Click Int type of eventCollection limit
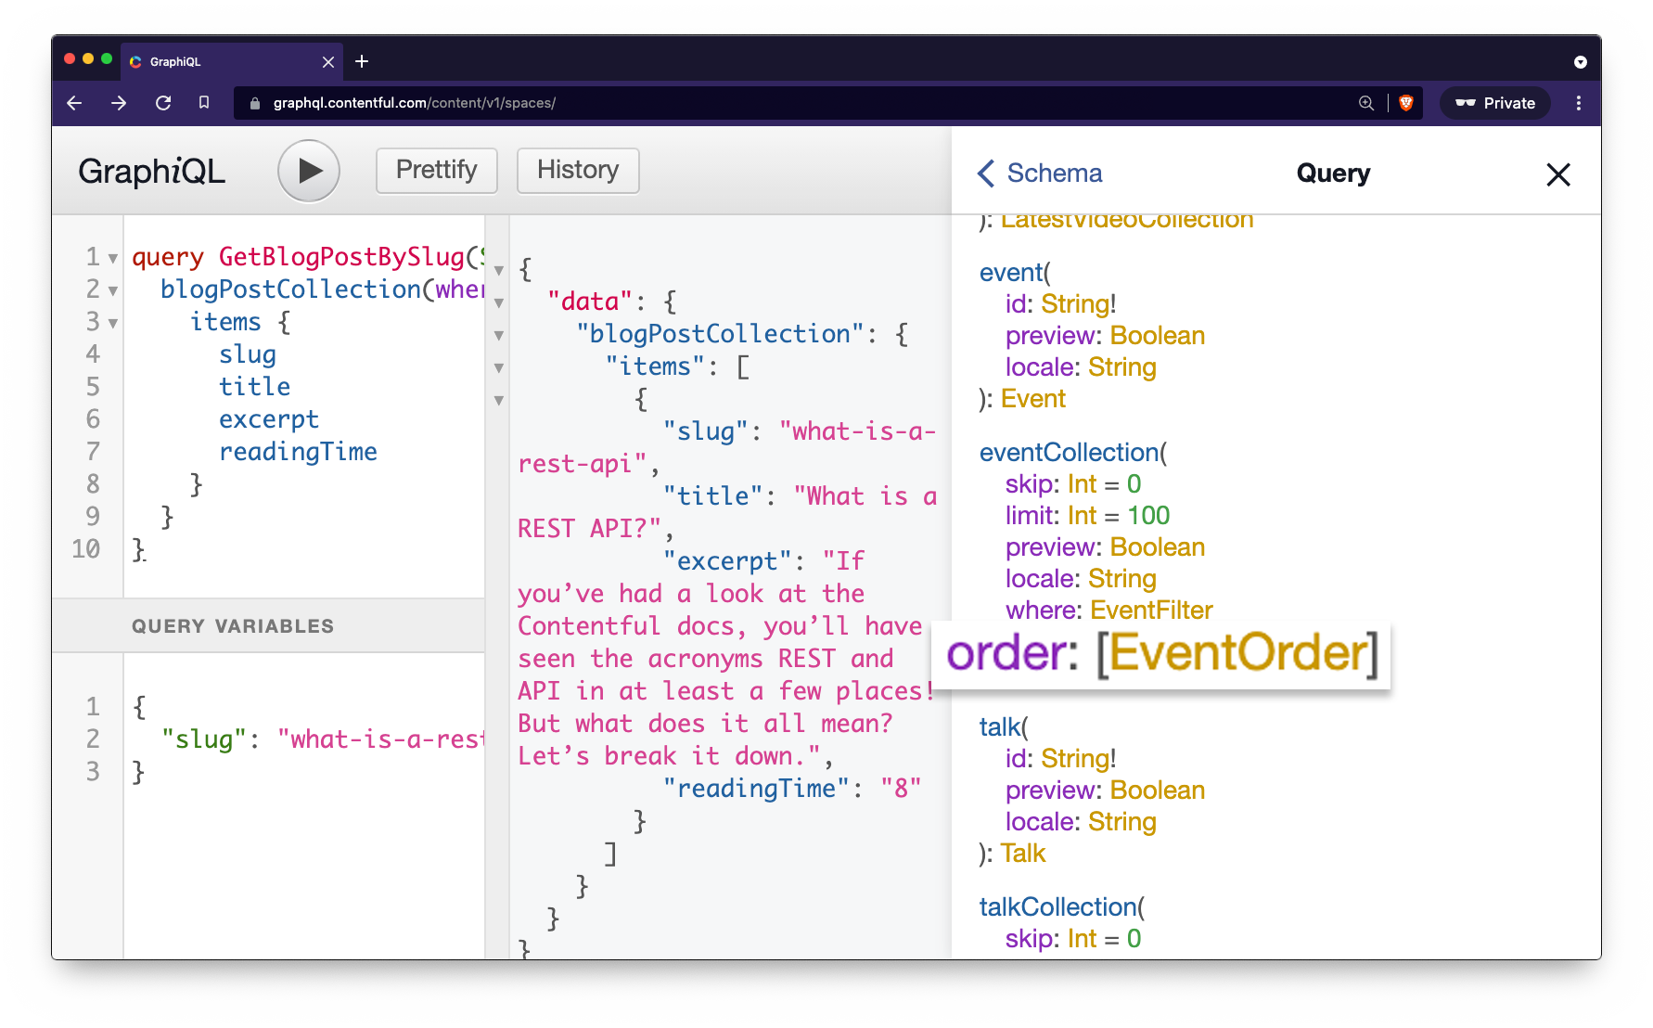This screenshot has width=1653, height=1028. (x=1083, y=516)
